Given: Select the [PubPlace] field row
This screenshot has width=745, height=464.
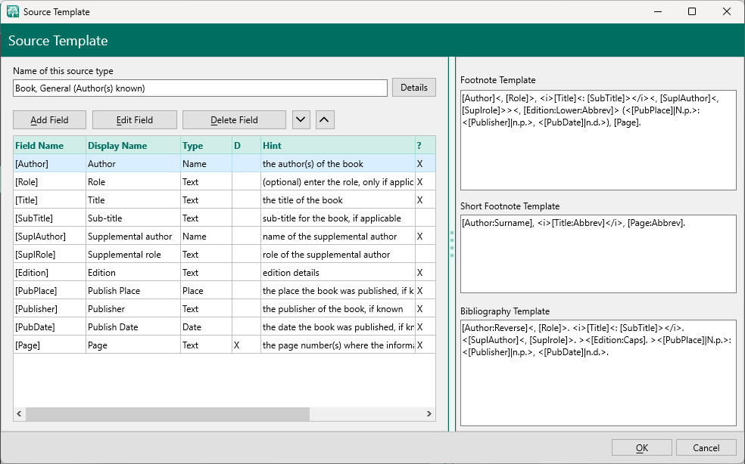Looking at the screenshot, I should (49, 291).
